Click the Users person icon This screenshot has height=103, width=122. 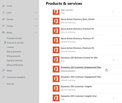click(3, 12)
